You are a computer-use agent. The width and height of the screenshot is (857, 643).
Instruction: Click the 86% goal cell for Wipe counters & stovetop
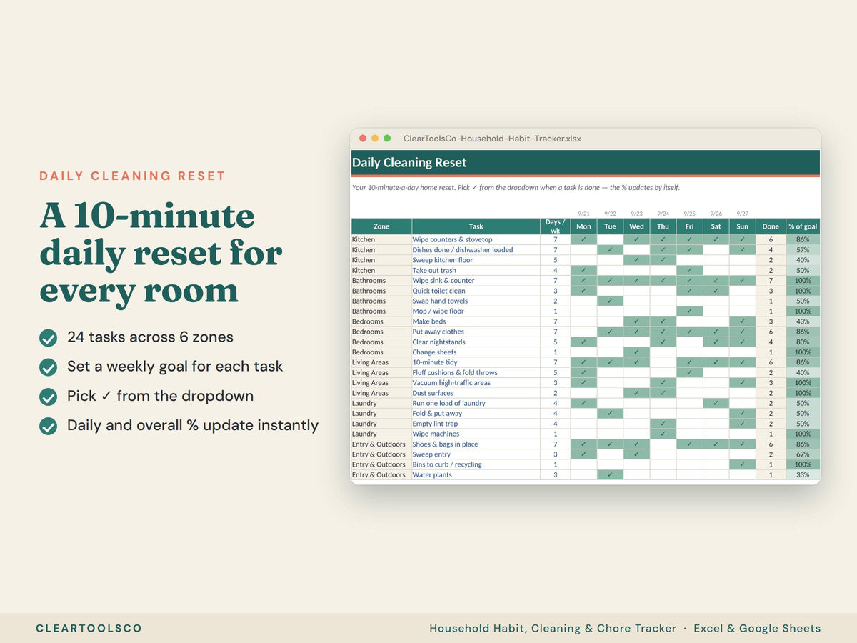coord(803,239)
